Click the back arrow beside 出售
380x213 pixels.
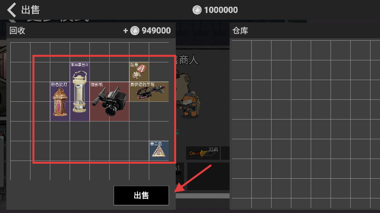[11, 10]
